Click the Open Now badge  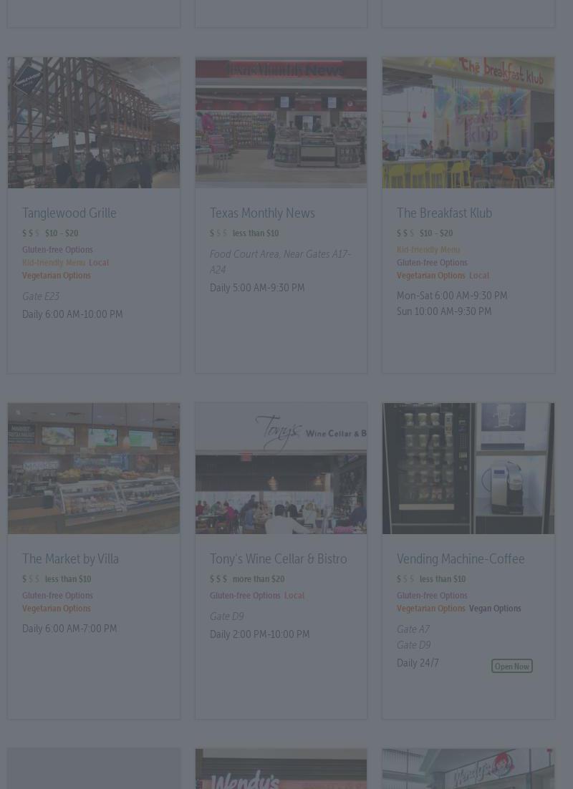click(511, 667)
